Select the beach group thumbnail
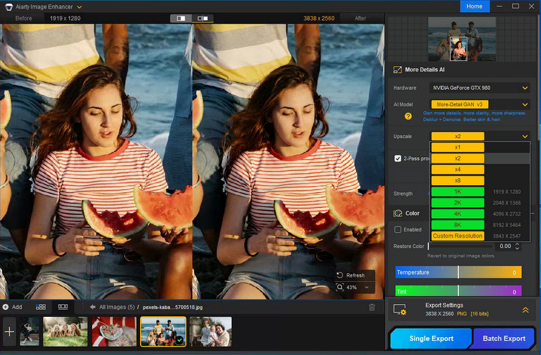Image resolution: width=541 pixels, height=355 pixels. 163,332
